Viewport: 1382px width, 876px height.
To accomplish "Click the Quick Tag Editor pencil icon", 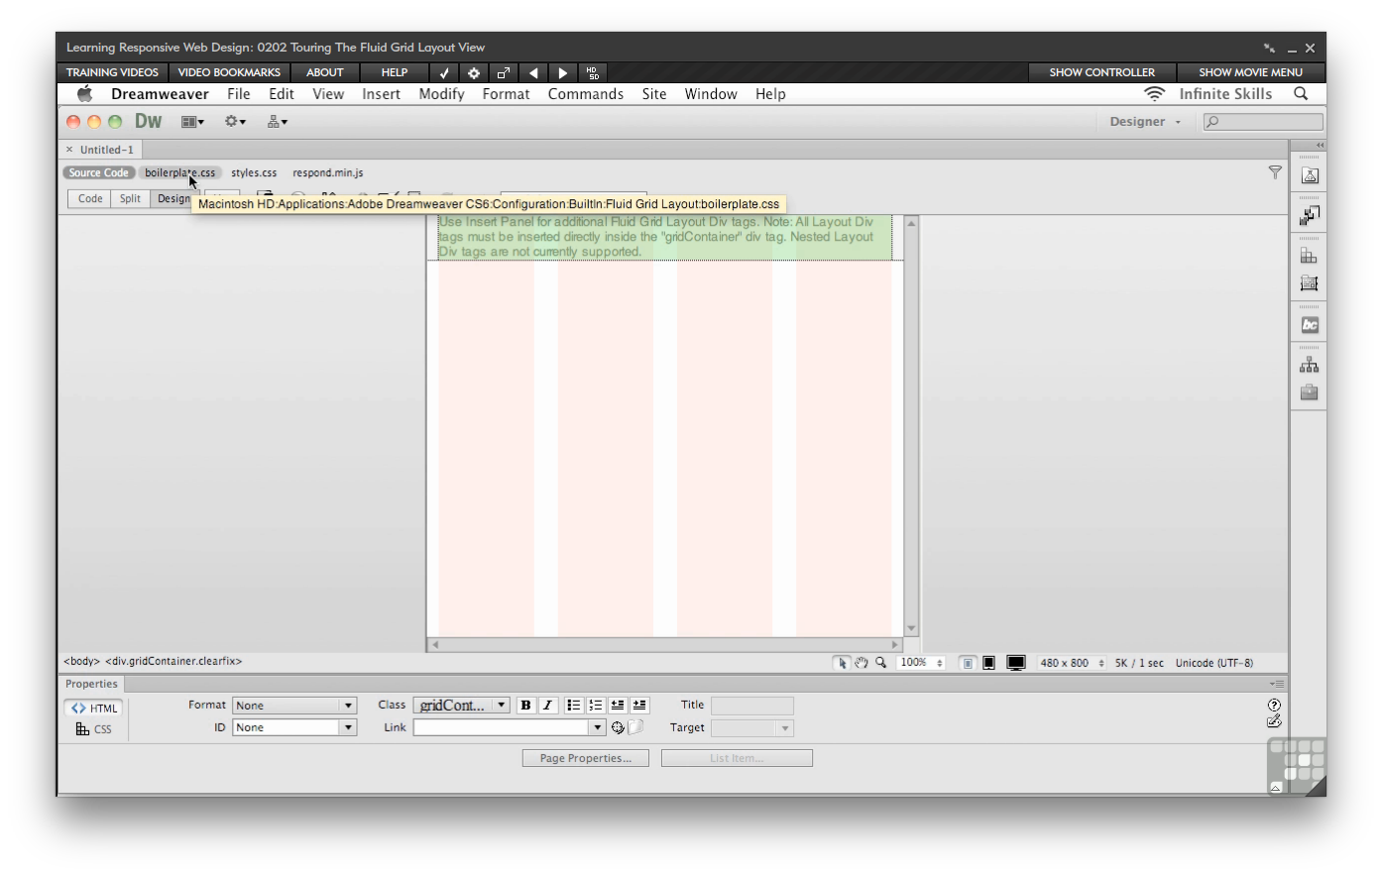I will click(1274, 720).
